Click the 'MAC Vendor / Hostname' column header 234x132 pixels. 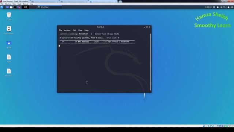pyautogui.click(x=118, y=42)
